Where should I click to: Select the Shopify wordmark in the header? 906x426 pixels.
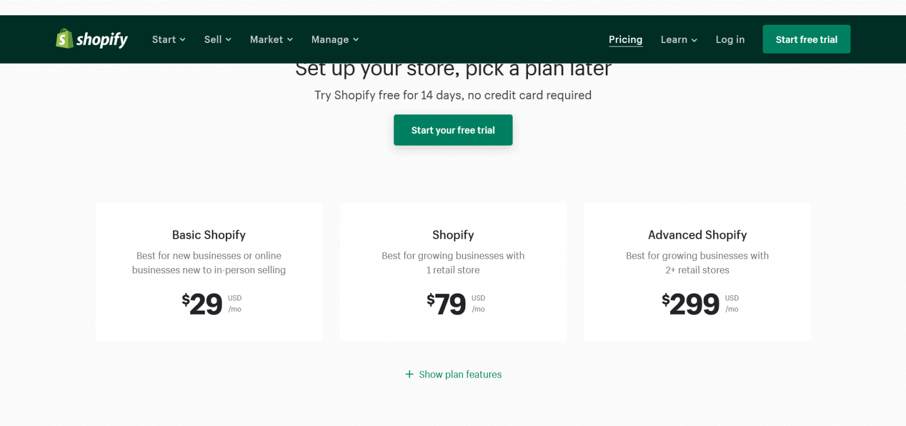[101, 39]
